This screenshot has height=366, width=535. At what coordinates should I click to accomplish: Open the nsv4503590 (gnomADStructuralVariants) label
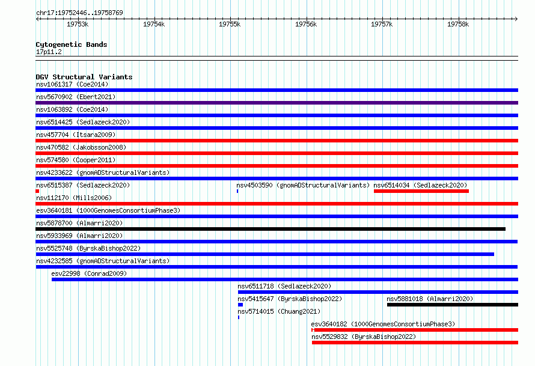pos(303,185)
